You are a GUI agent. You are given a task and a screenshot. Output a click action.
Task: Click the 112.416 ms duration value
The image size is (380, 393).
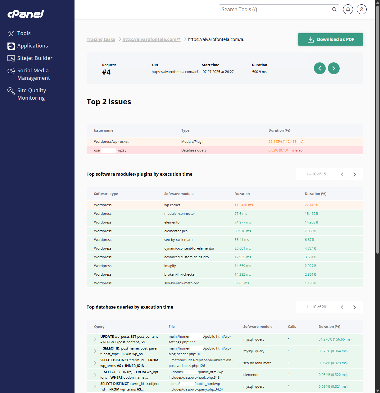pyautogui.click(x=244, y=205)
